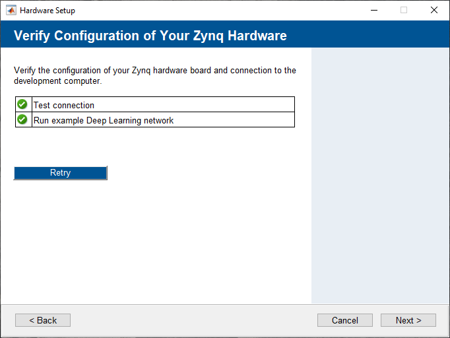The height and width of the screenshot is (338, 450).
Task: Close the Hardware Setup window
Action: coord(434,10)
